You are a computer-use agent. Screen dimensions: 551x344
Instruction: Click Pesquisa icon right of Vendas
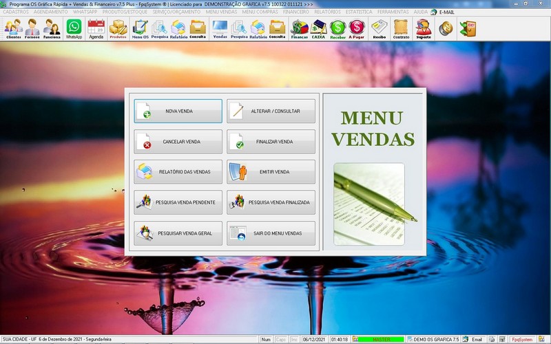click(x=239, y=29)
